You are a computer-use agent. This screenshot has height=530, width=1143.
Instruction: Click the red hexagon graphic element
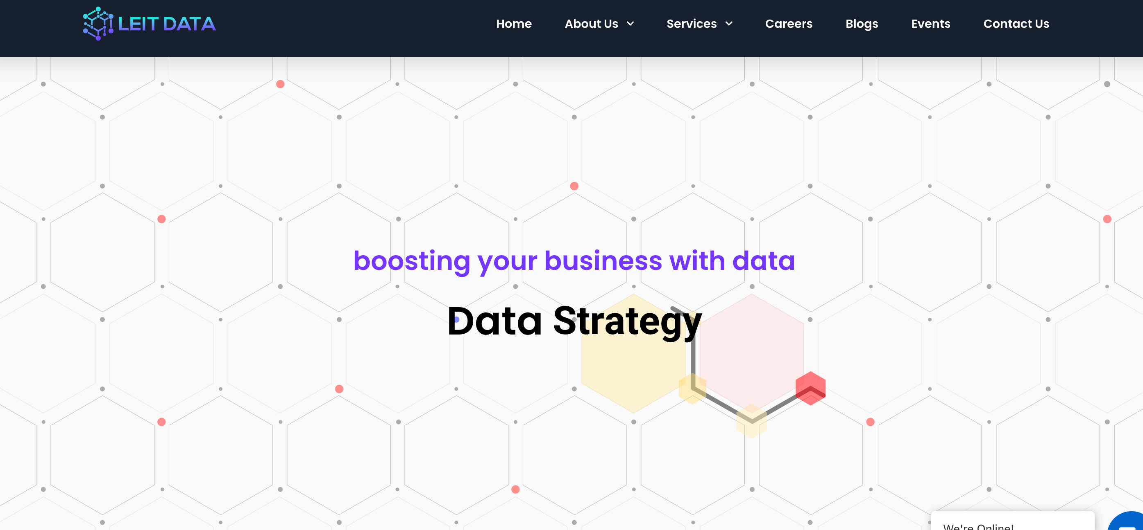pyautogui.click(x=811, y=388)
